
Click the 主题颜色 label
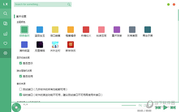[21, 22]
